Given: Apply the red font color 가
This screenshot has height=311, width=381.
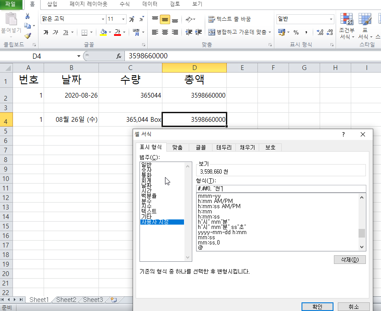Looking at the screenshot, I should (x=117, y=32).
